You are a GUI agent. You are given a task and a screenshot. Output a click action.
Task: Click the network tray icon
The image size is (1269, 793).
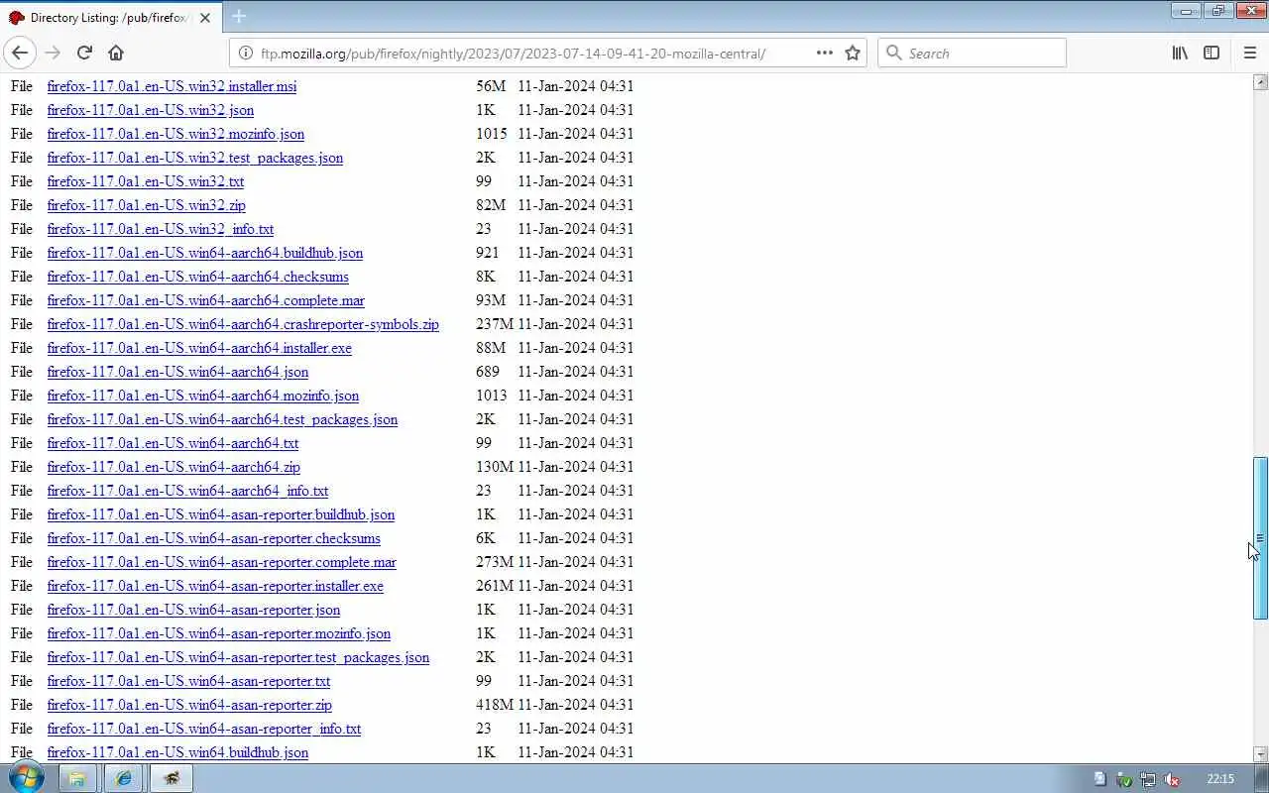pyautogui.click(x=1147, y=779)
